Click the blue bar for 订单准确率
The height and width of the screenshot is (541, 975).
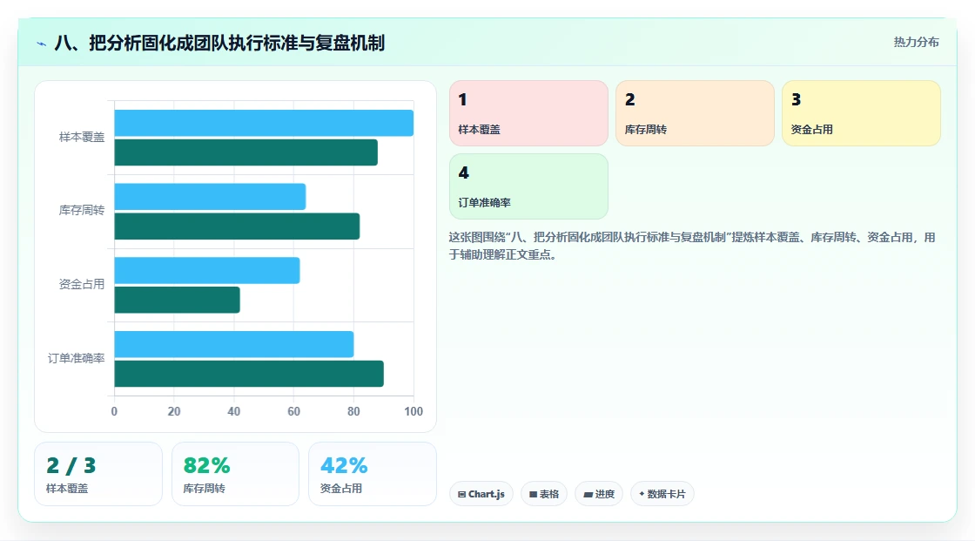click(234, 344)
